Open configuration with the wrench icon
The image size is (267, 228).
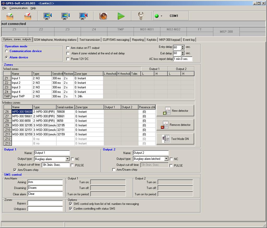[x=141, y=16]
